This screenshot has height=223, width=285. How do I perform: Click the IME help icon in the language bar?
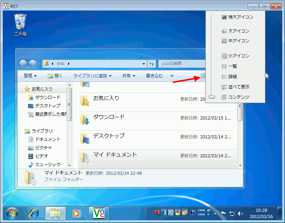click(192, 213)
